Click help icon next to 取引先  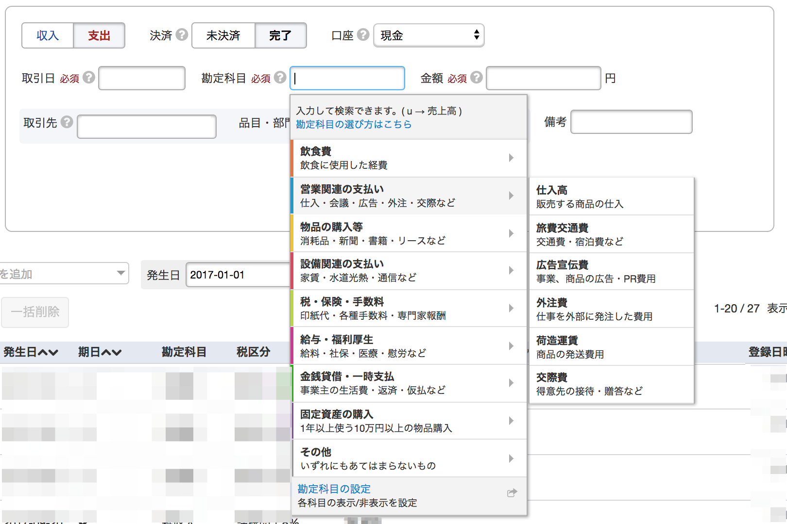[x=67, y=122]
